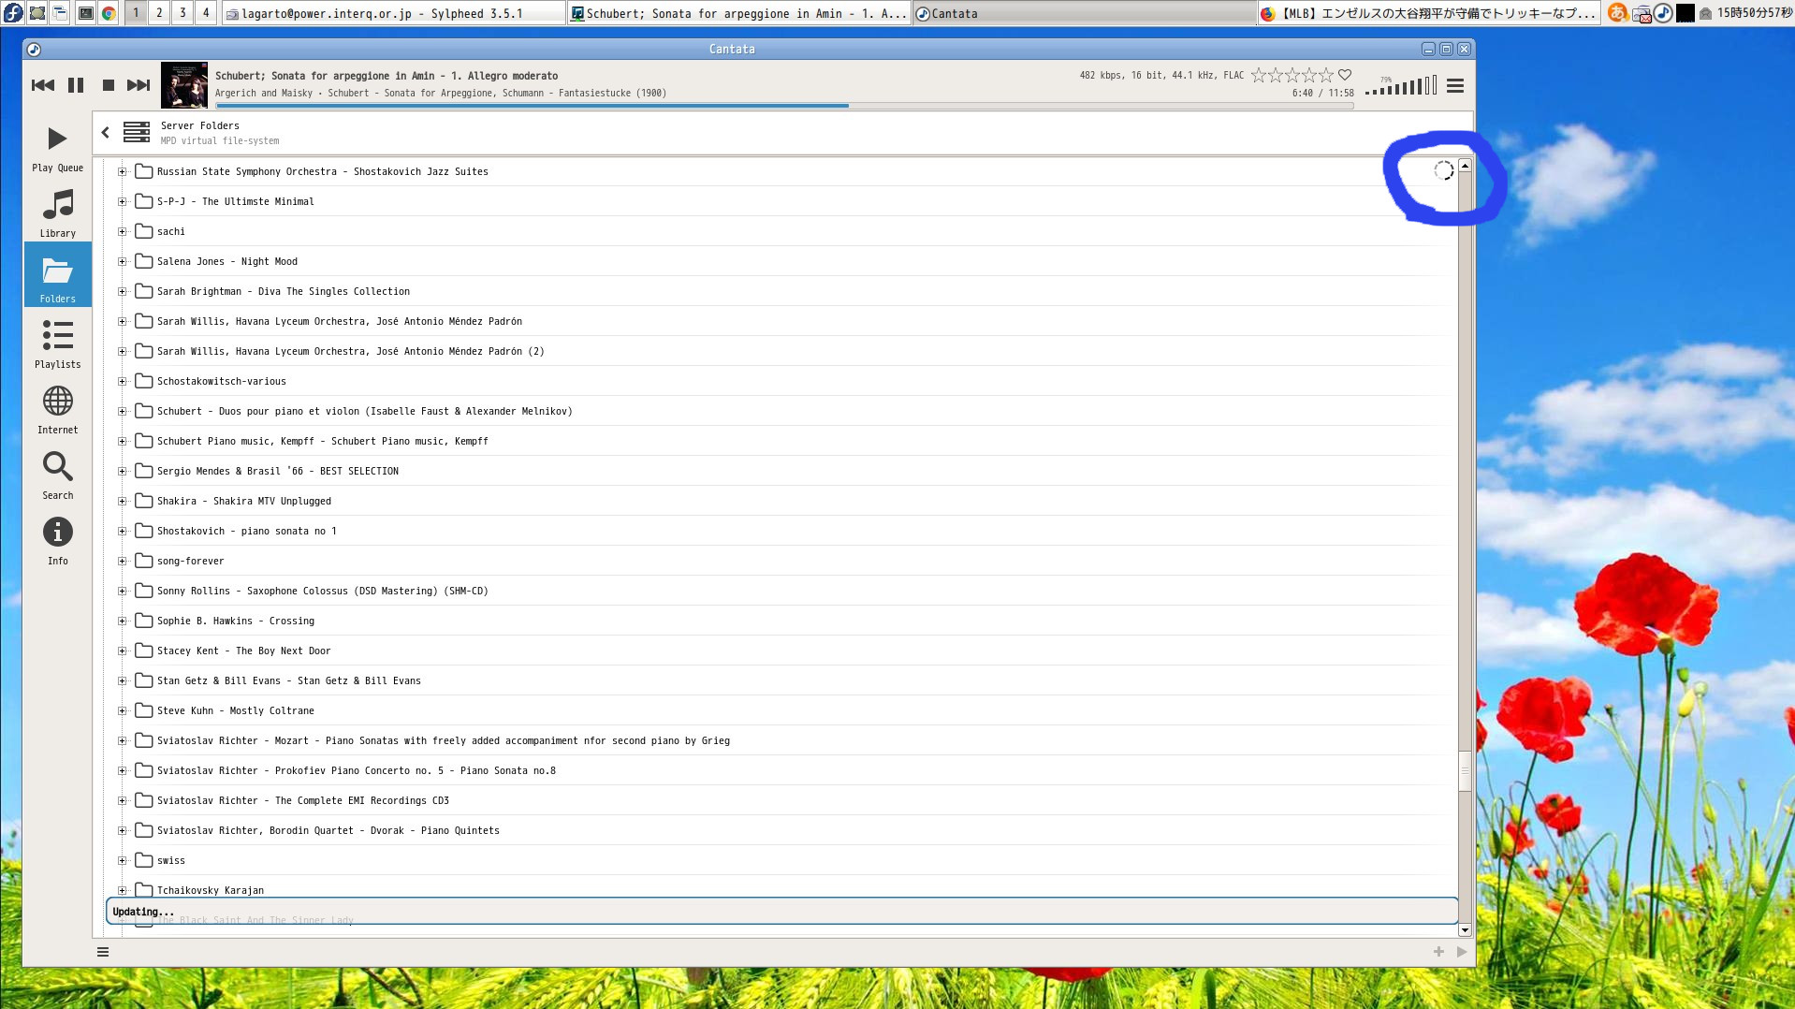Click the album cover thumbnail
Image resolution: width=1795 pixels, height=1009 pixels.
[x=184, y=85]
